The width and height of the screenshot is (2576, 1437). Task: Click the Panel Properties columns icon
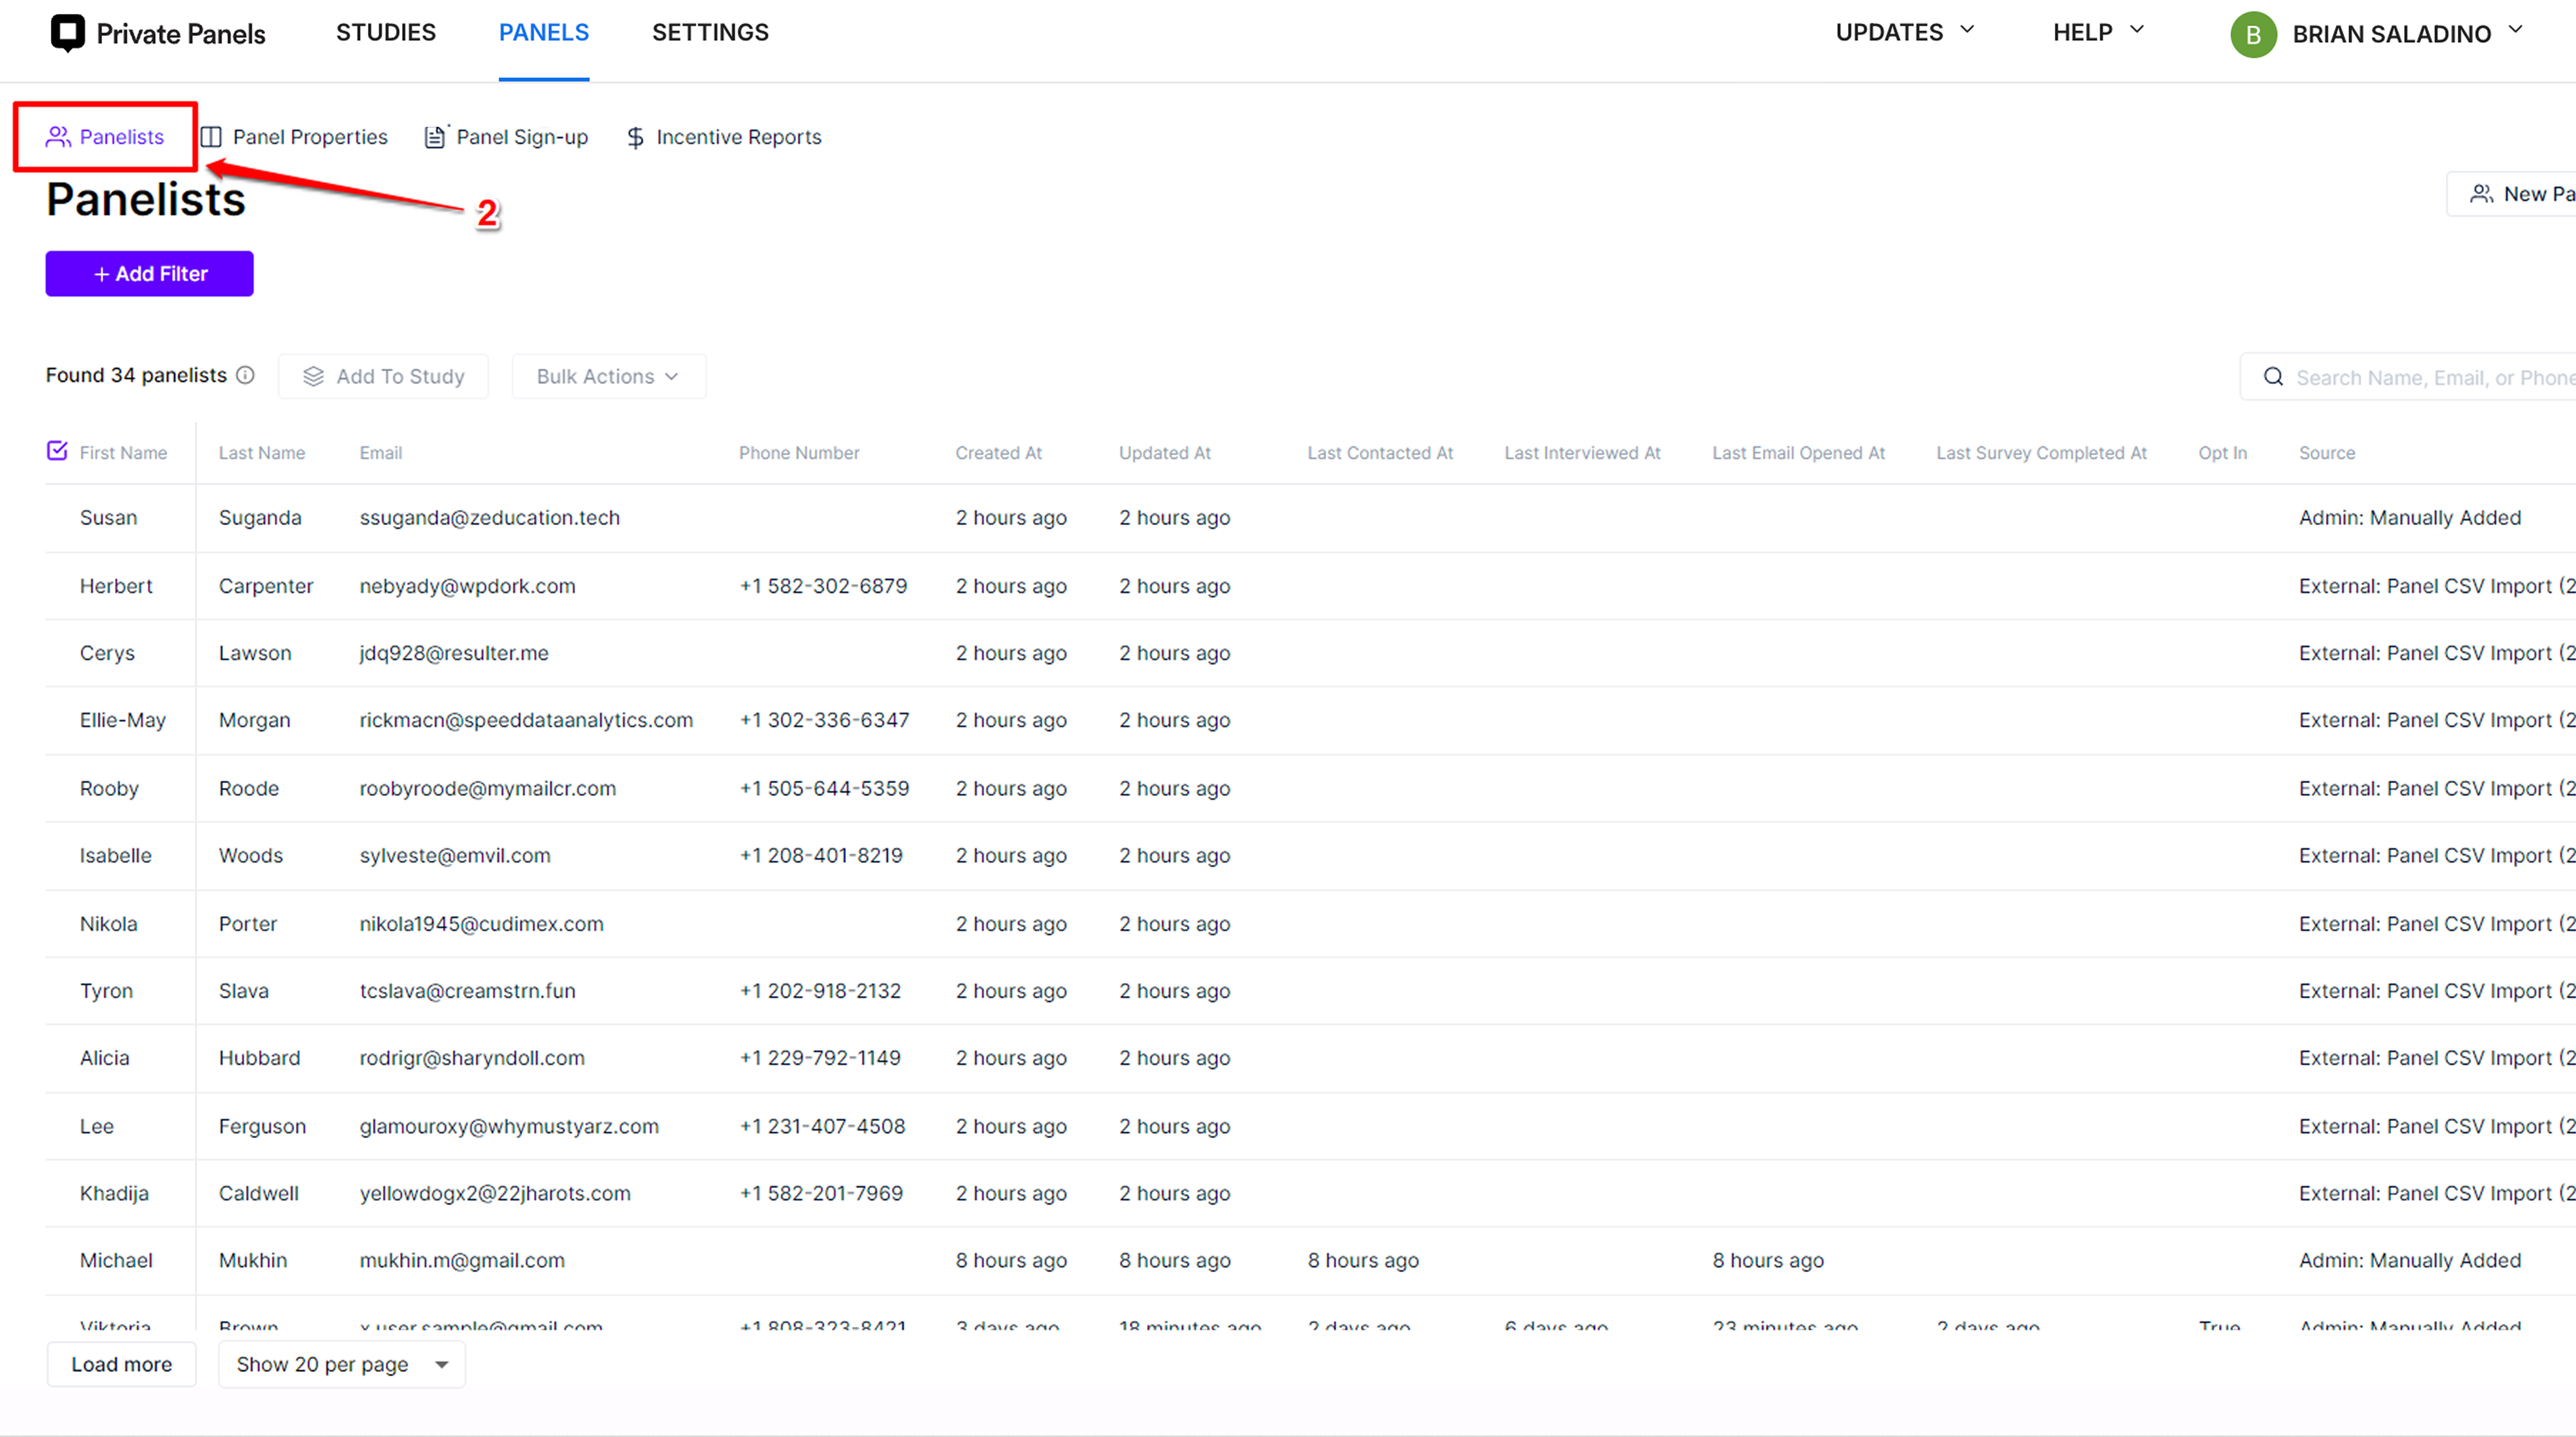[211, 137]
